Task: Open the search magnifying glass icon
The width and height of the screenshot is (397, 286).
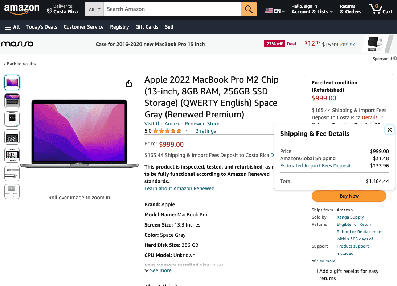Action: (x=249, y=9)
